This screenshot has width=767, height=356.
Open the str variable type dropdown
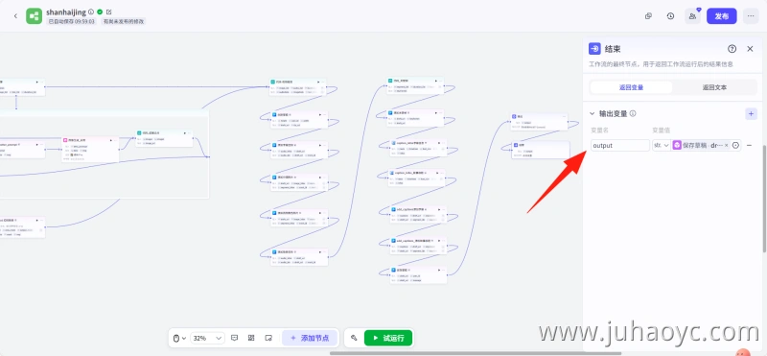(x=661, y=146)
